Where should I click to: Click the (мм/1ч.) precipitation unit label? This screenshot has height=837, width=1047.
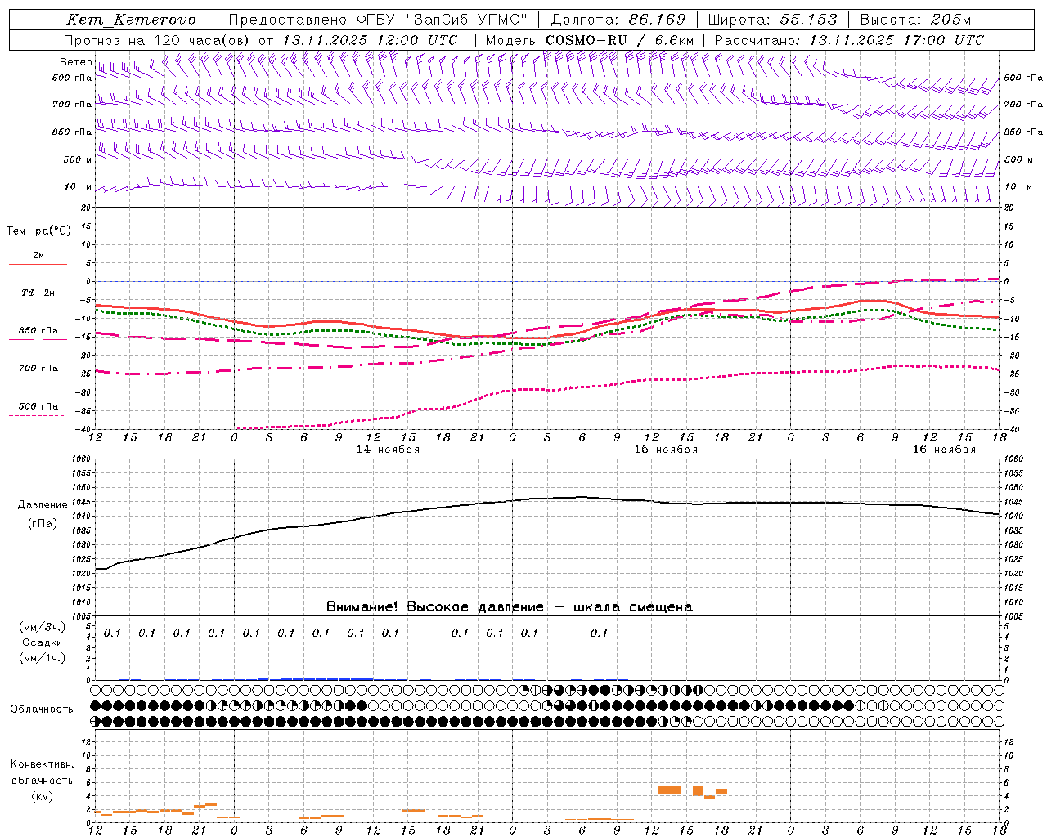(x=43, y=658)
